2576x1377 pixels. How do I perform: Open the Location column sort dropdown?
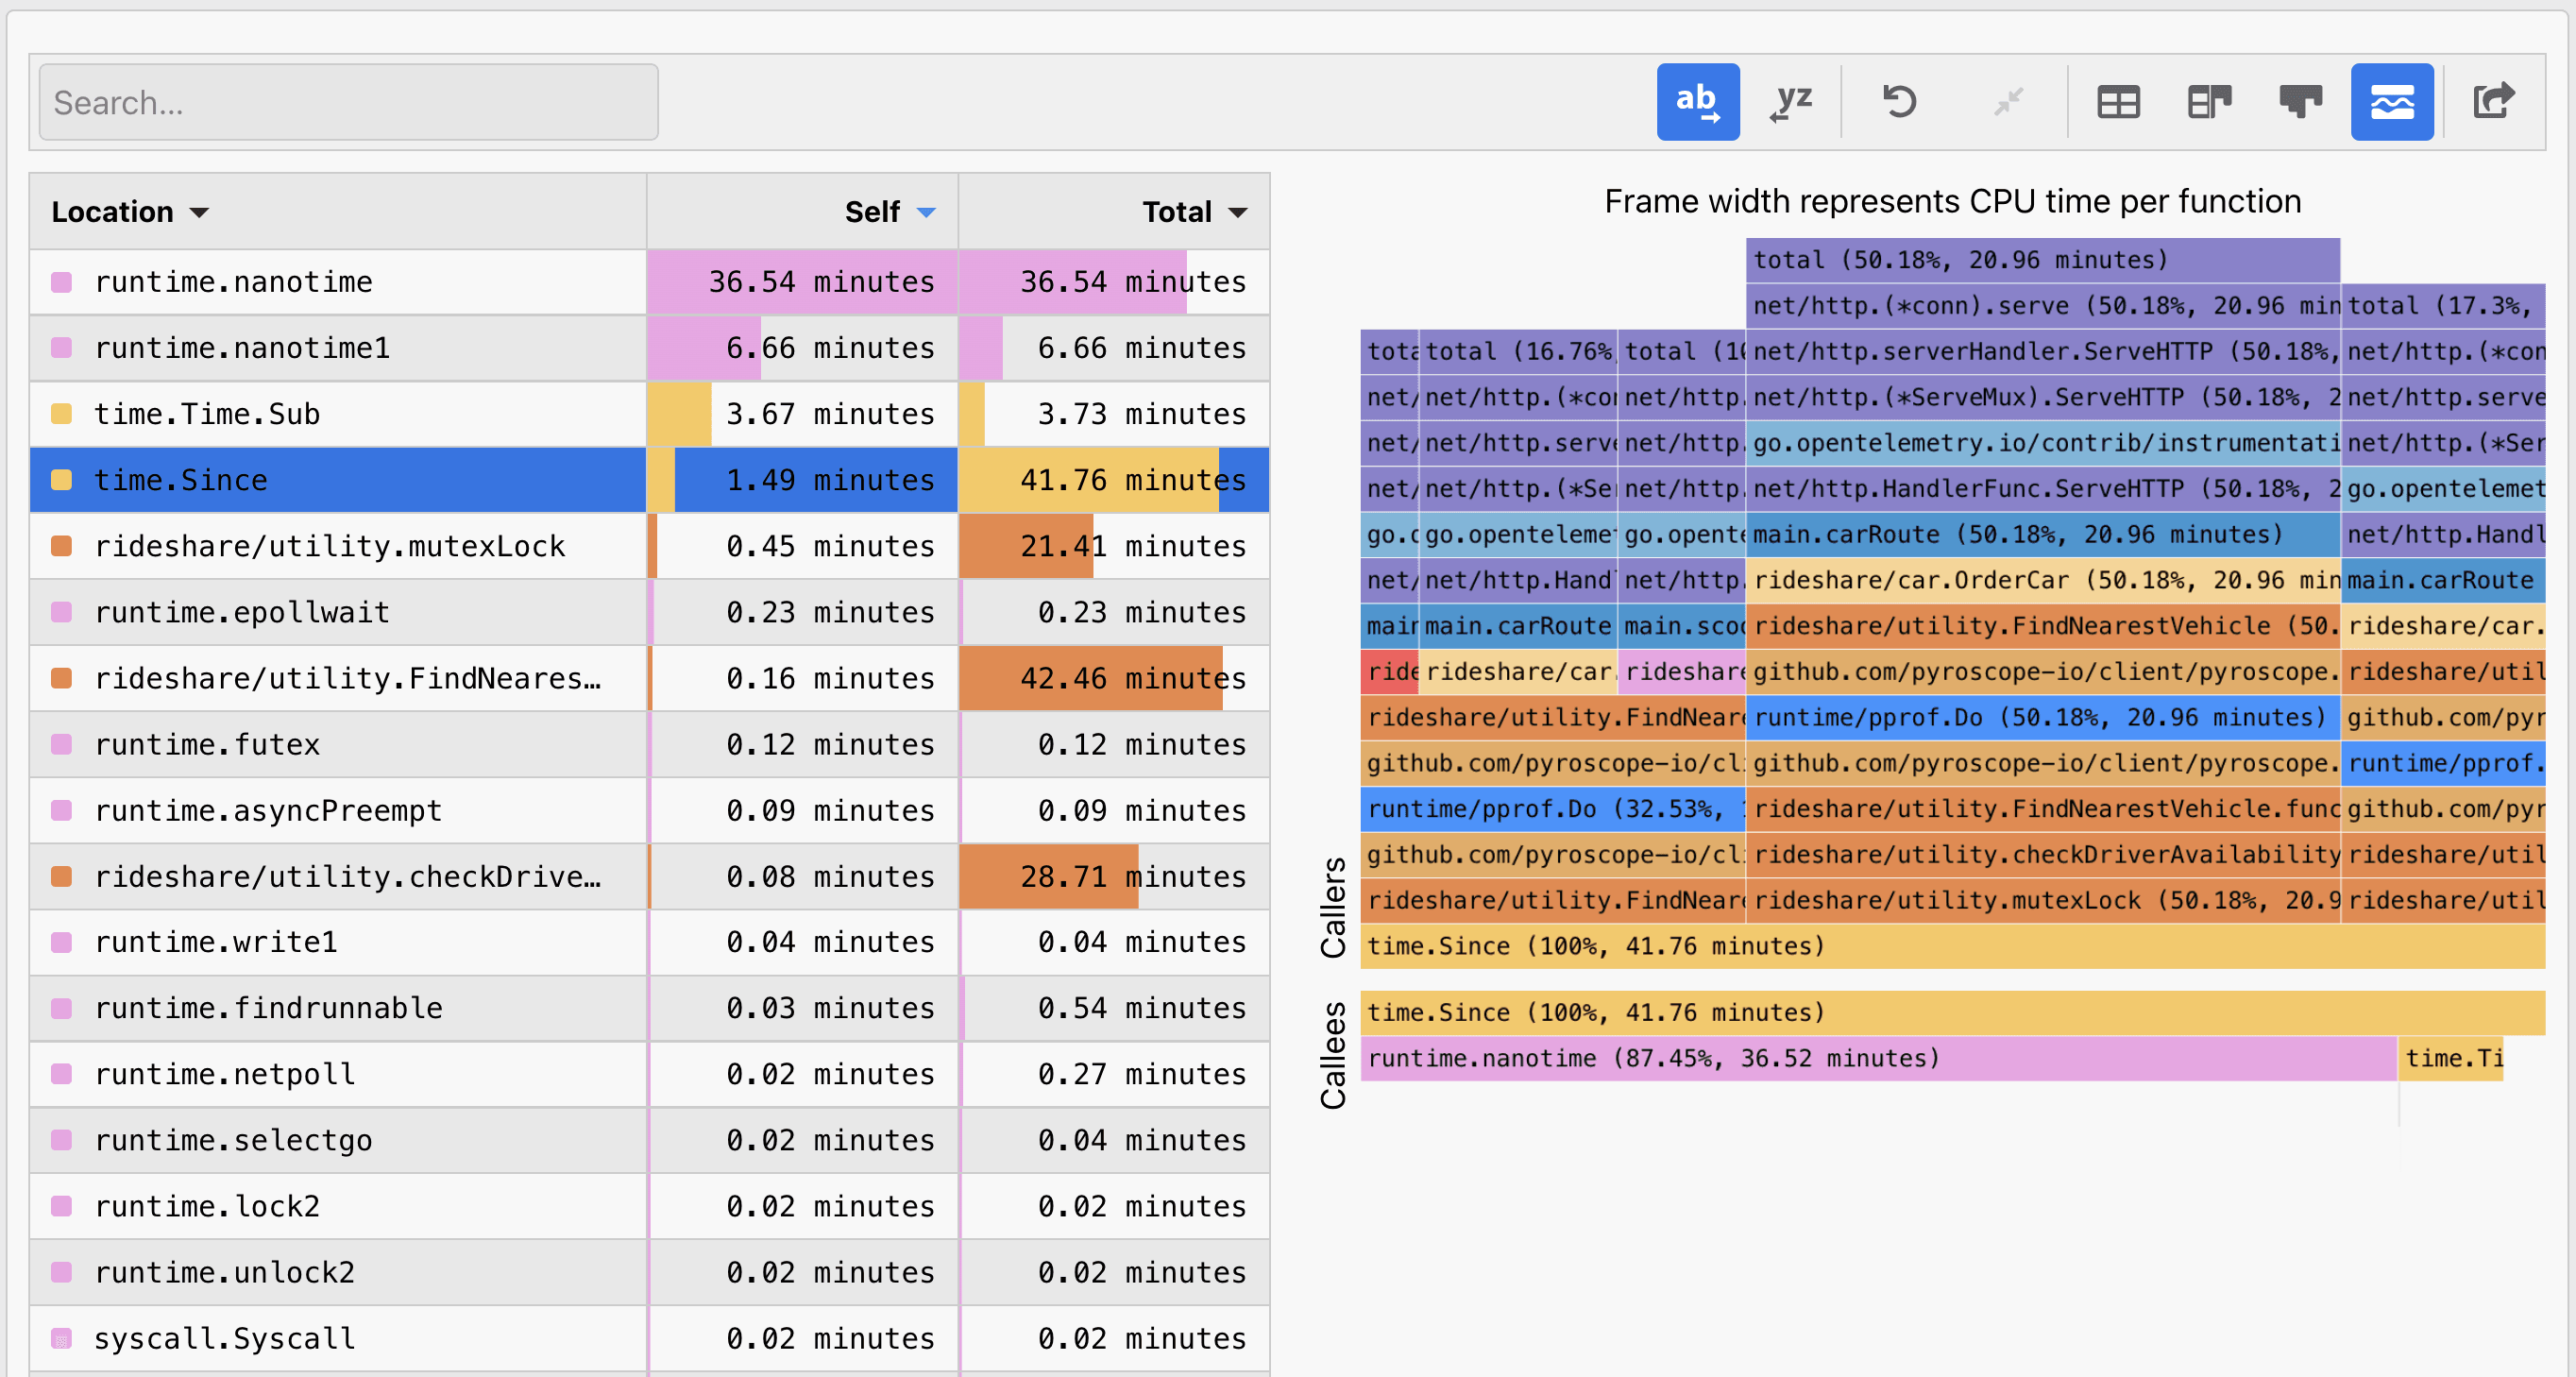200,211
